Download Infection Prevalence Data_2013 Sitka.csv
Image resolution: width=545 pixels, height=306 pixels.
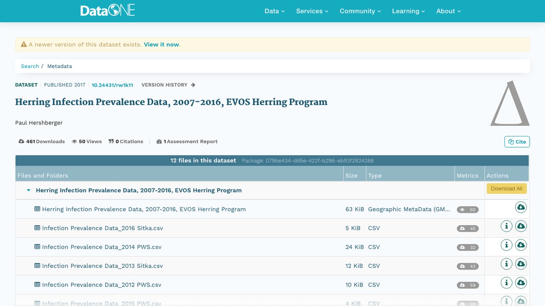pos(521,264)
